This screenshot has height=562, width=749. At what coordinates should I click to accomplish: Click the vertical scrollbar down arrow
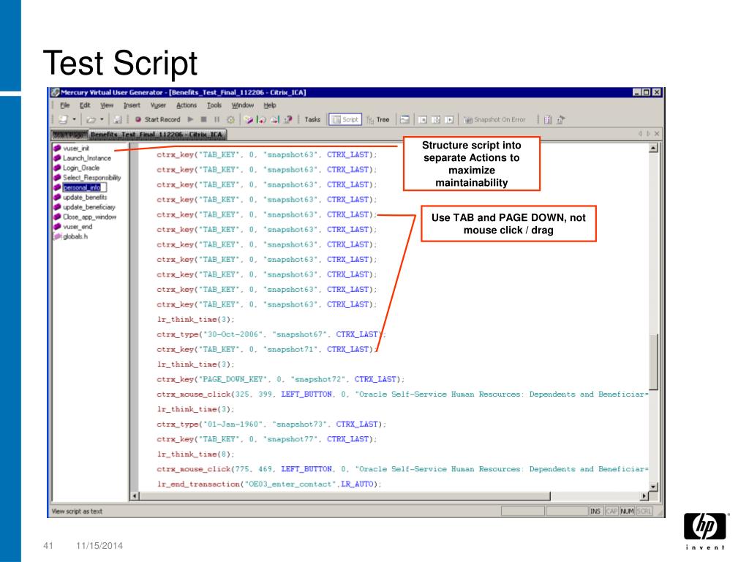click(653, 487)
